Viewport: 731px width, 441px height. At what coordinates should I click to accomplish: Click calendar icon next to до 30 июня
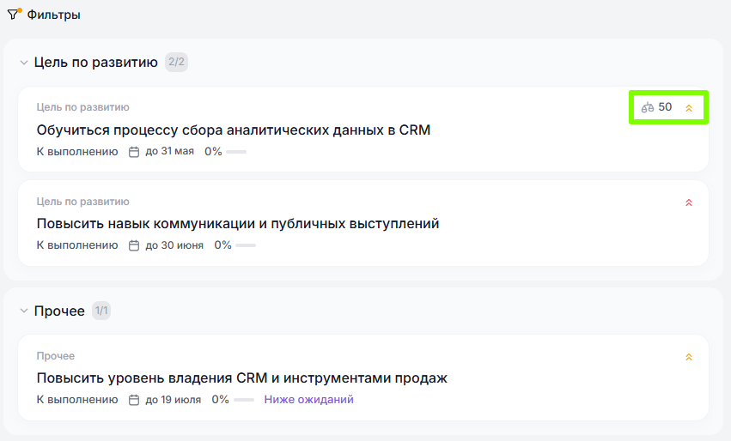134,245
